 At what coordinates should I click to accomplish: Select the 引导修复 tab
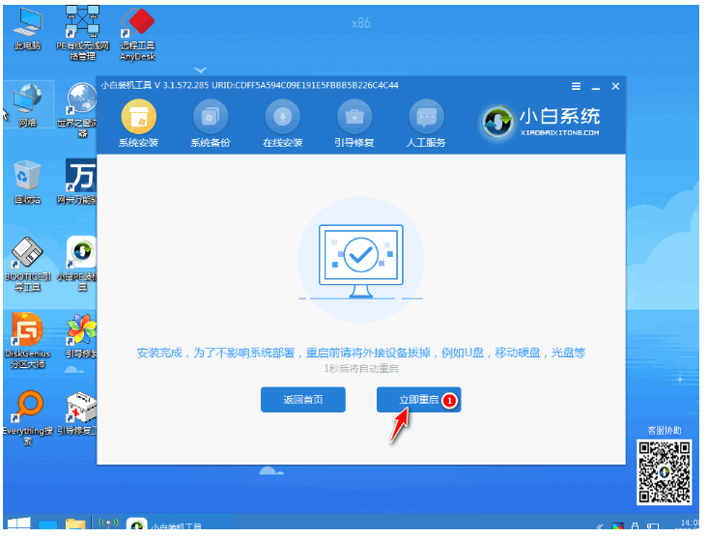(x=354, y=124)
